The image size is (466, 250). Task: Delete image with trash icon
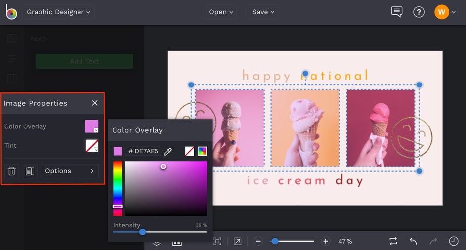click(x=11, y=171)
